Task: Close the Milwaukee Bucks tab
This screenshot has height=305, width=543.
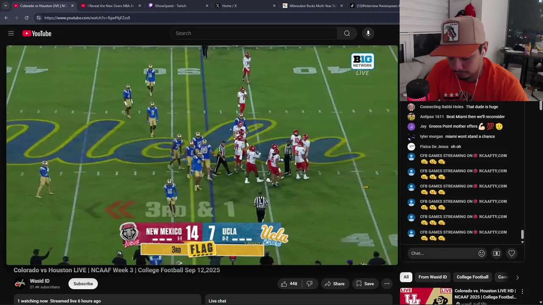Action: (x=341, y=6)
